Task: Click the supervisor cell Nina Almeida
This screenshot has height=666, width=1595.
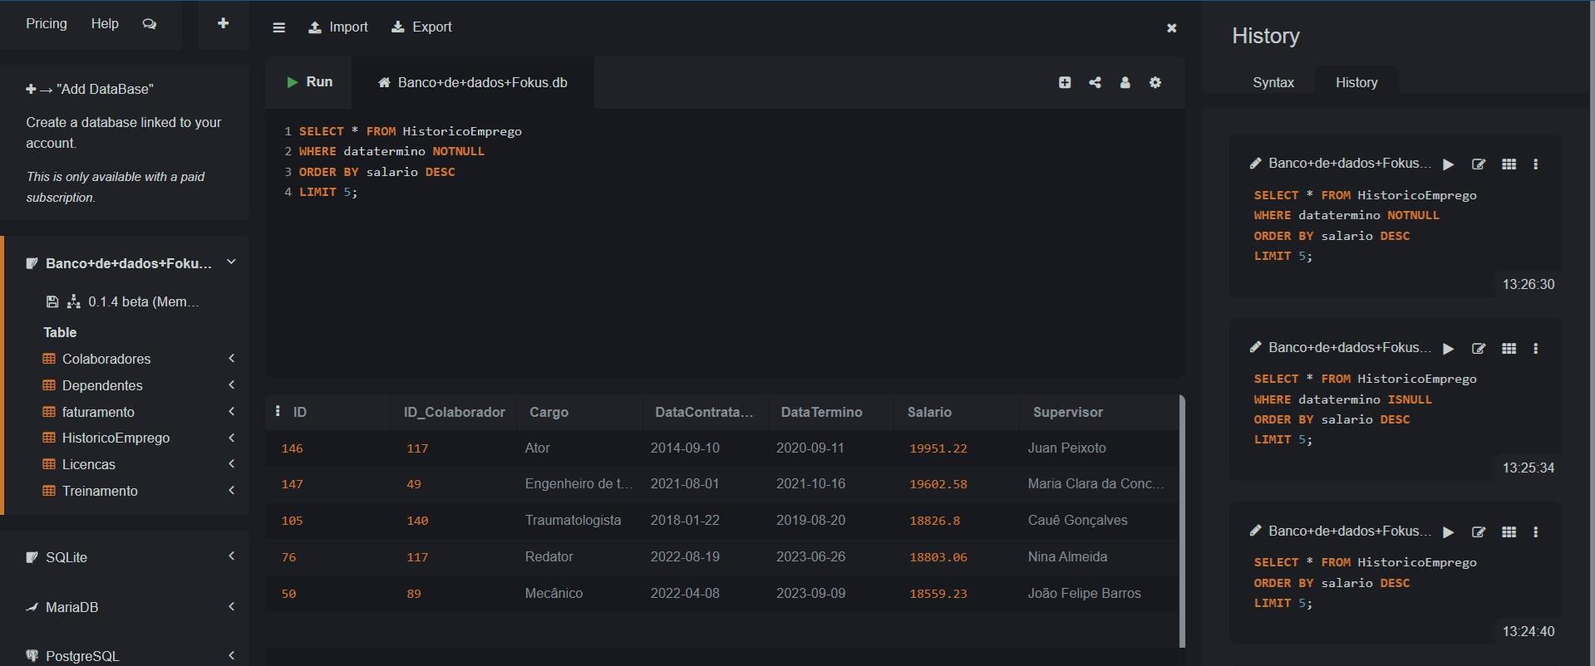Action: tap(1067, 556)
